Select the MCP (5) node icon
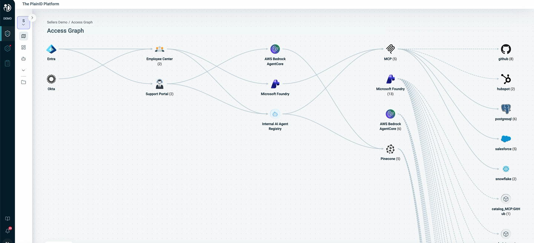 (390, 49)
